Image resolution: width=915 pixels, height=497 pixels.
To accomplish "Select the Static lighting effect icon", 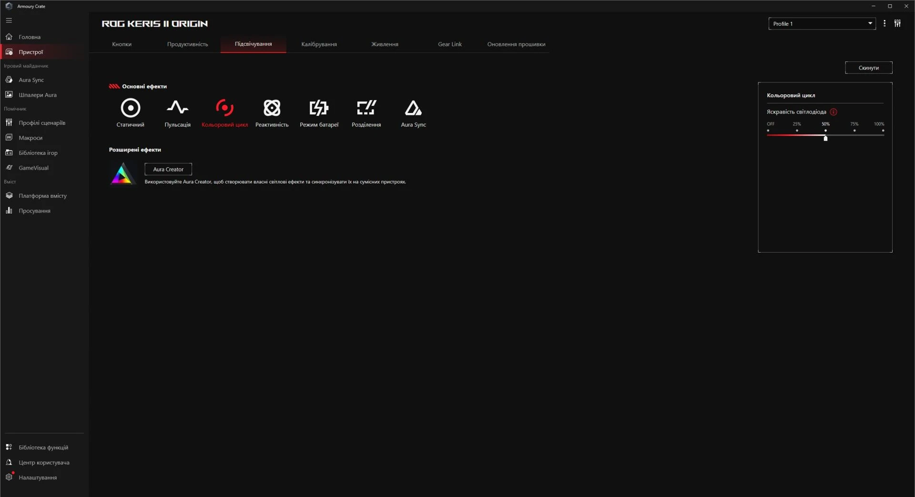I will tap(130, 108).
